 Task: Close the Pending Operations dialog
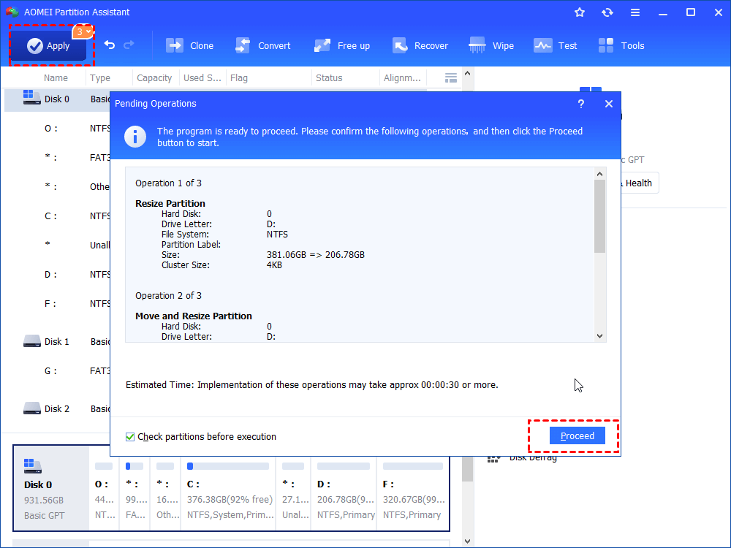[609, 104]
